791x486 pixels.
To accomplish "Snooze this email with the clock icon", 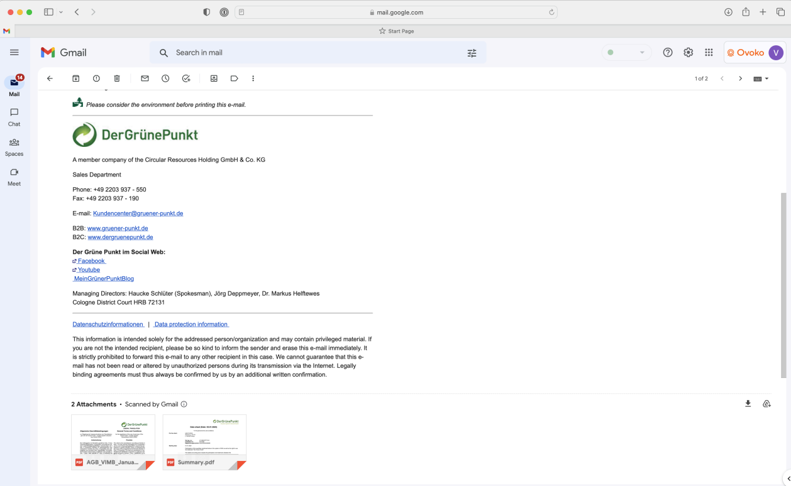I will pyautogui.click(x=165, y=78).
